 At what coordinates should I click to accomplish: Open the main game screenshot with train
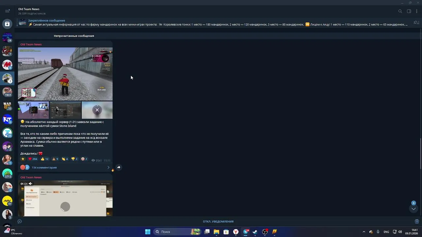point(65,74)
